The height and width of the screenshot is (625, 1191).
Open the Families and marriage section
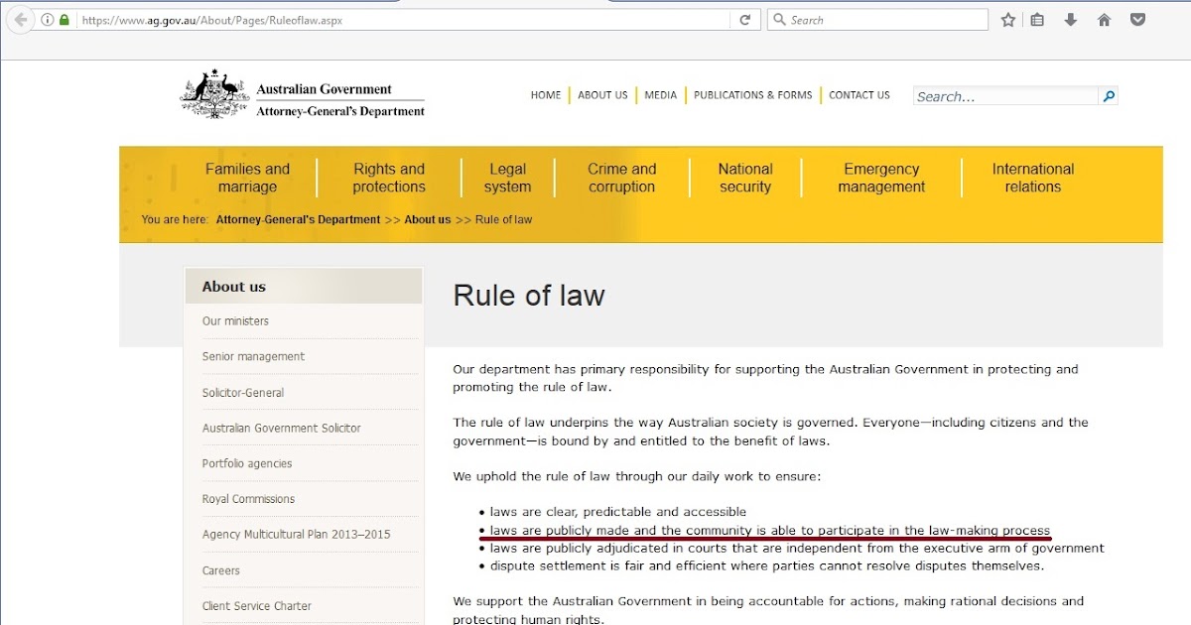[x=248, y=177]
